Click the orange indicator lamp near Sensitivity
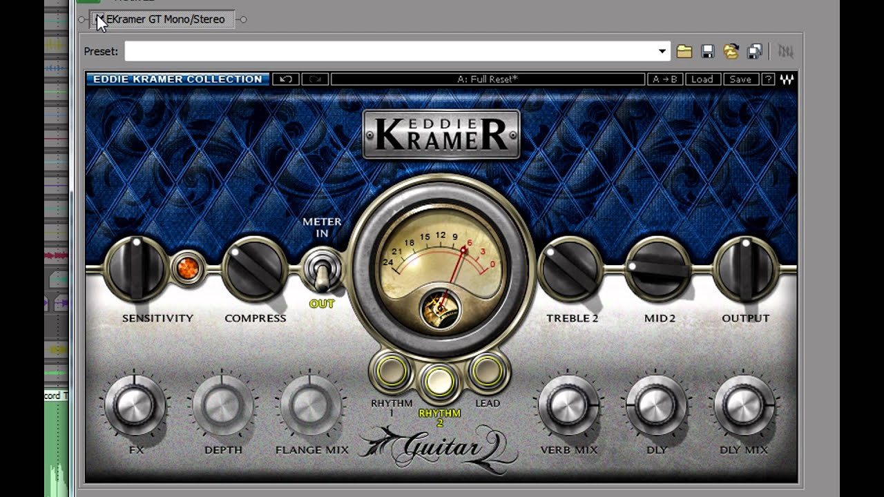The height and width of the screenshot is (497, 884). click(x=187, y=268)
